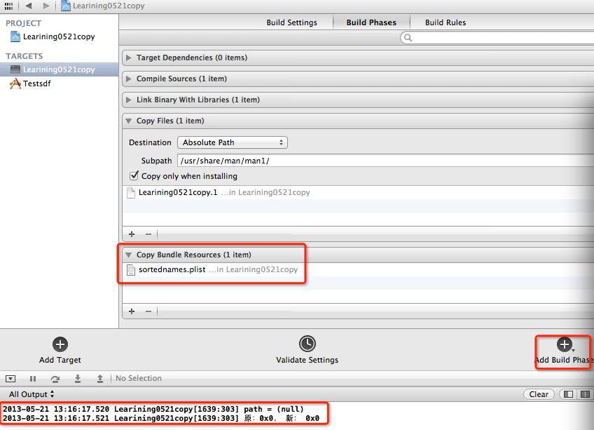This screenshot has height=430, width=594.
Task: Hide the debug area toggle icon
Action: [x=11, y=379]
